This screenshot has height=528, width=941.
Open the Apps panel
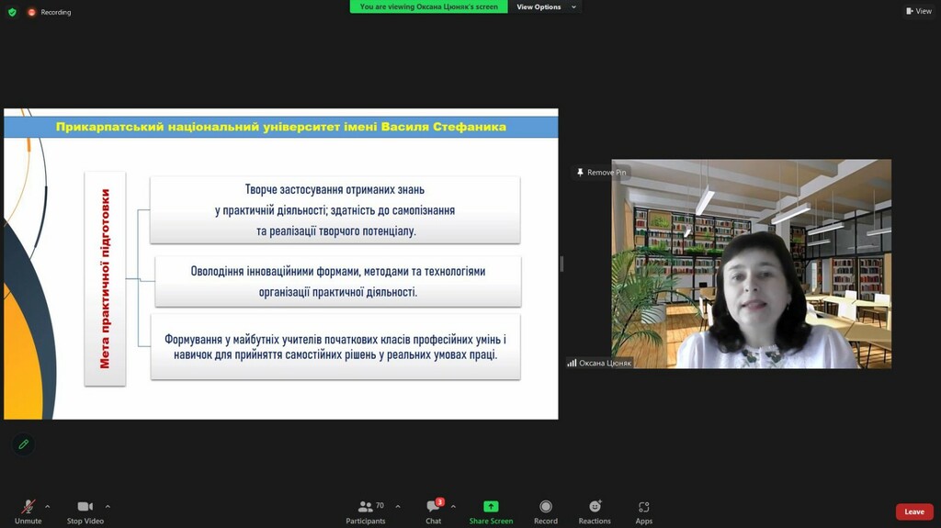pyautogui.click(x=643, y=507)
